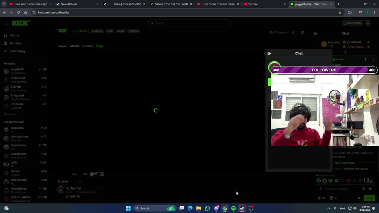This screenshot has width=379, height=213.
Task: Open the Chrome extensions puzzle icon
Action: tap(350, 12)
